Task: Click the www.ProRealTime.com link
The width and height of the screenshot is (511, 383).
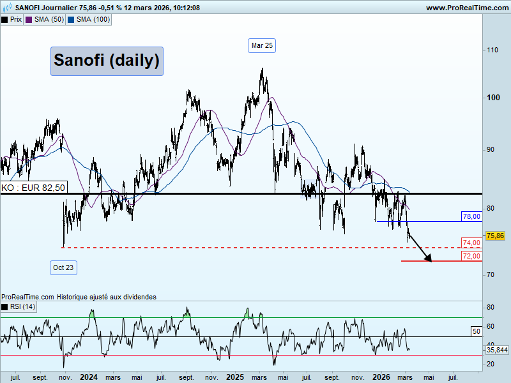Action: 467,8
